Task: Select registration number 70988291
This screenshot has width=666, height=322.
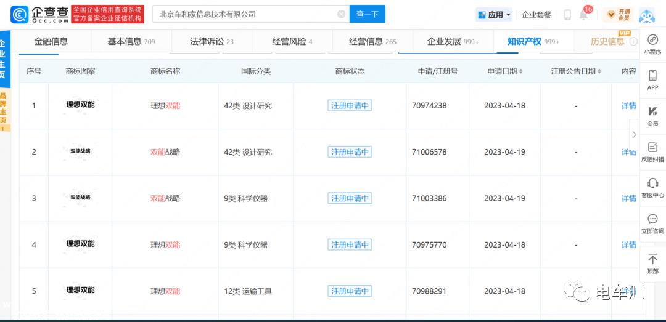Action: pyautogui.click(x=429, y=291)
